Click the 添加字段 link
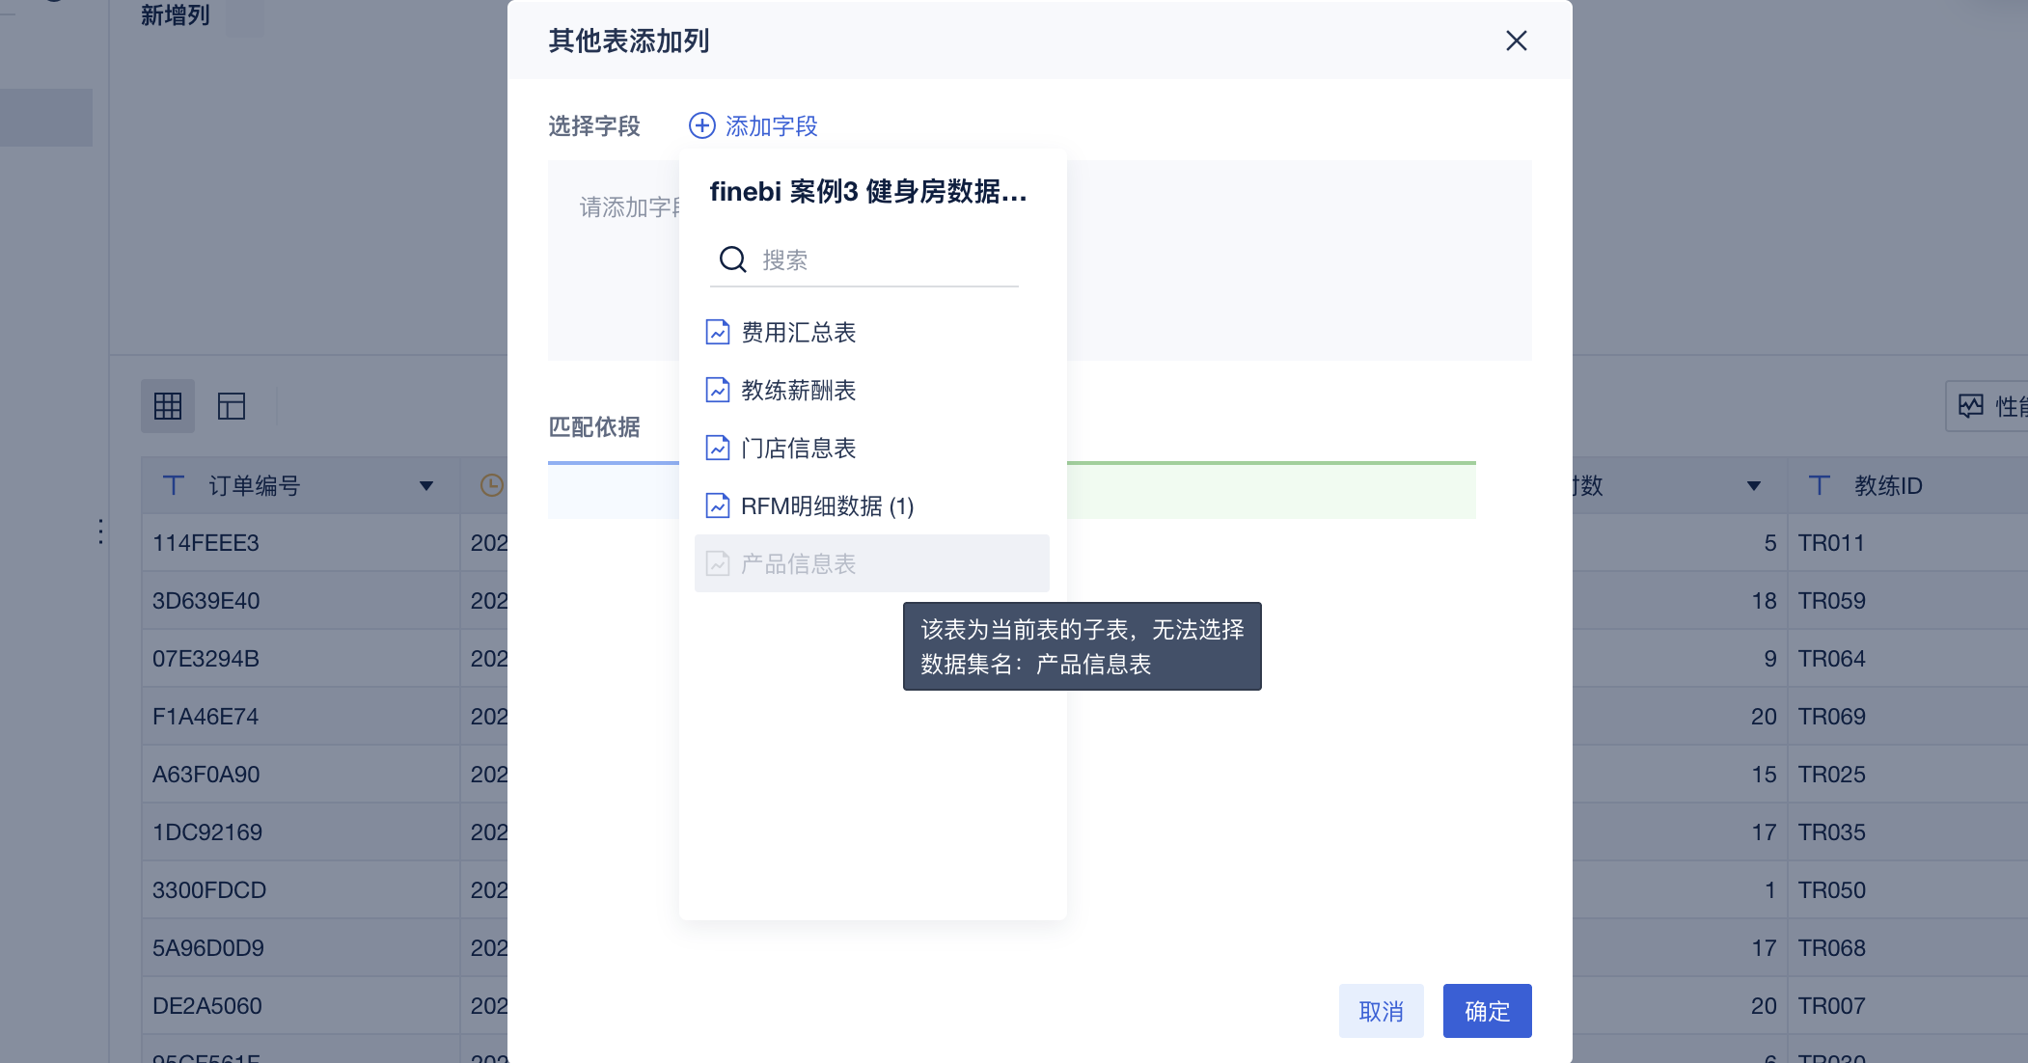The height and width of the screenshot is (1063, 2028). (771, 126)
